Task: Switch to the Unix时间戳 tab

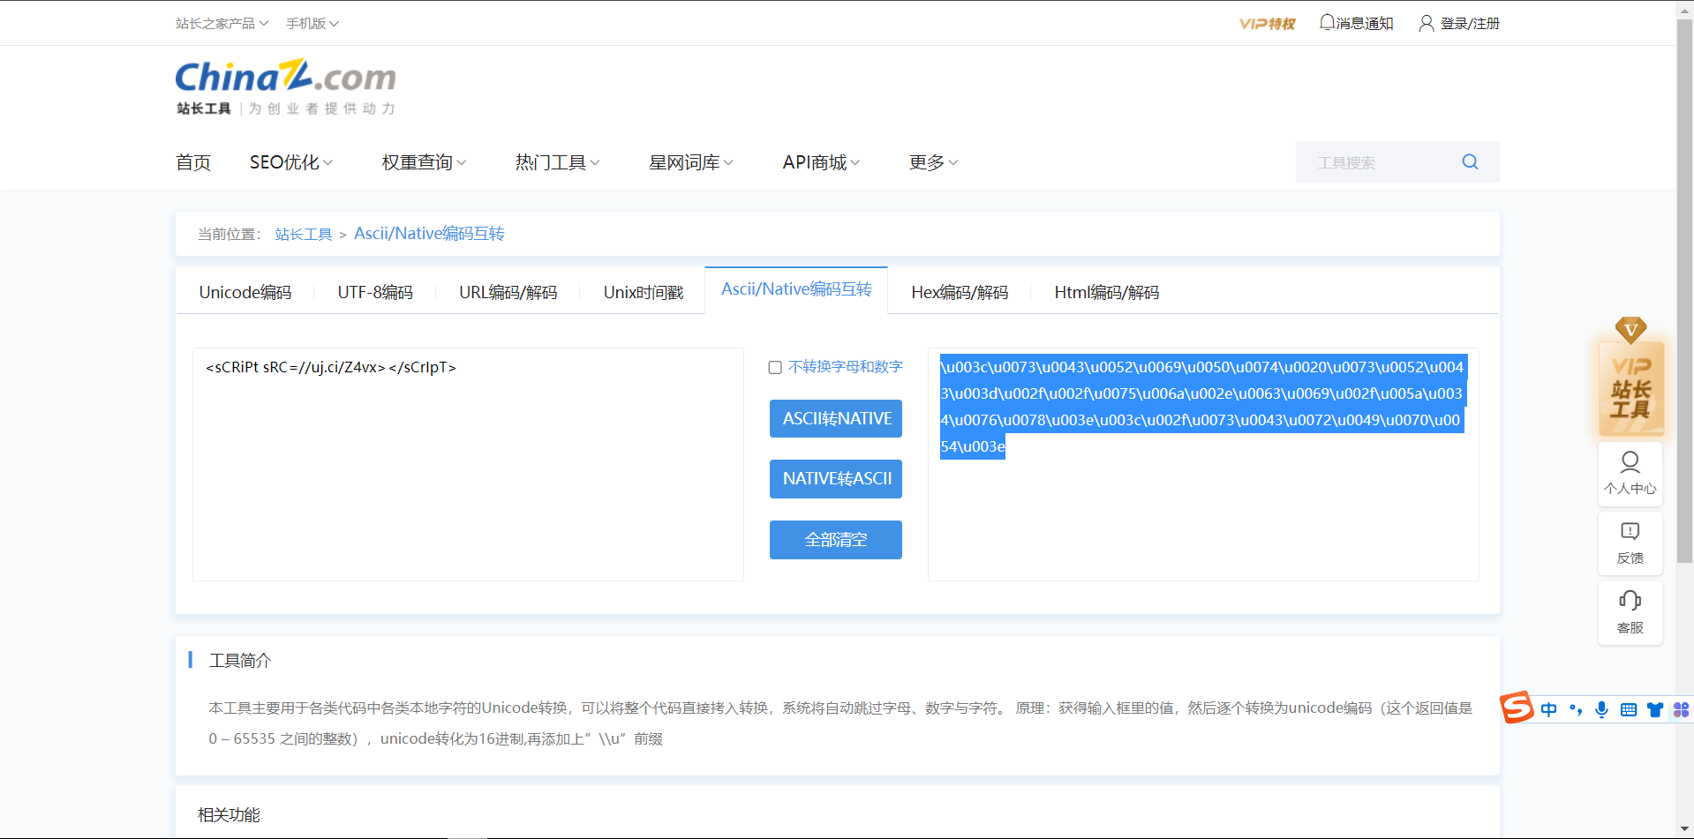Action: pyautogui.click(x=644, y=292)
